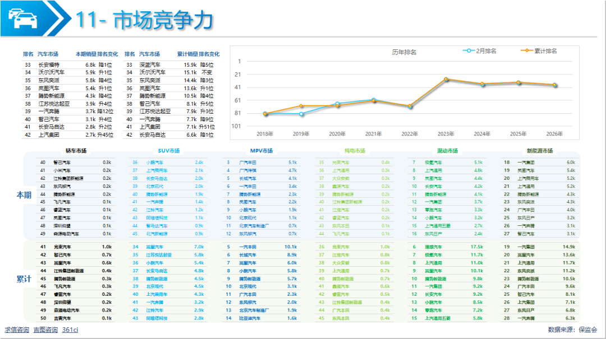Screen dimensions: 606x339
Task: Click the 升51位 rank change cell
Action: click(206, 127)
